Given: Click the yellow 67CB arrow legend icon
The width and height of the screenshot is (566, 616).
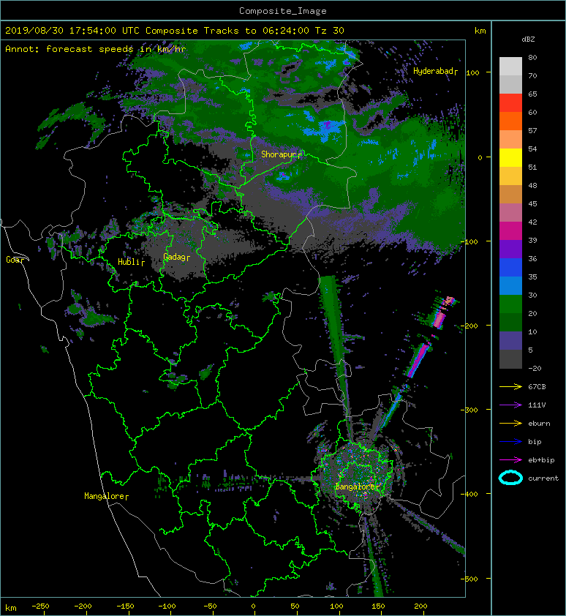Looking at the screenshot, I should click(510, 386).
